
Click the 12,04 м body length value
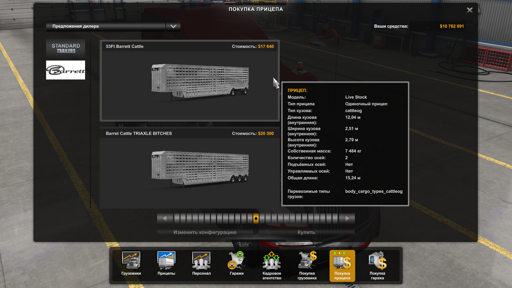tap(353, 117)
